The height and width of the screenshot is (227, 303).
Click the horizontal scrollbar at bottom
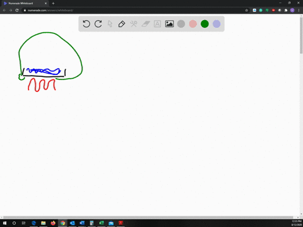[x=148, y=217]
